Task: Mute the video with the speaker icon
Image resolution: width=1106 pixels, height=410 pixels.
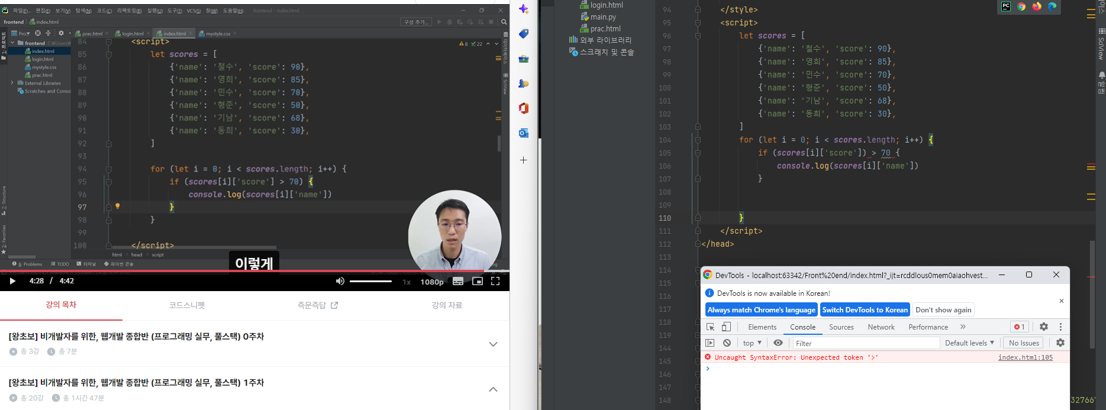Action: click(340, 281)
